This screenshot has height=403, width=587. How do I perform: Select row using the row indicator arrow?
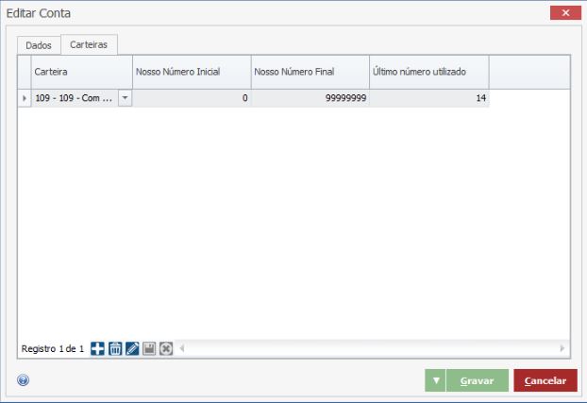tap(25, 98)
